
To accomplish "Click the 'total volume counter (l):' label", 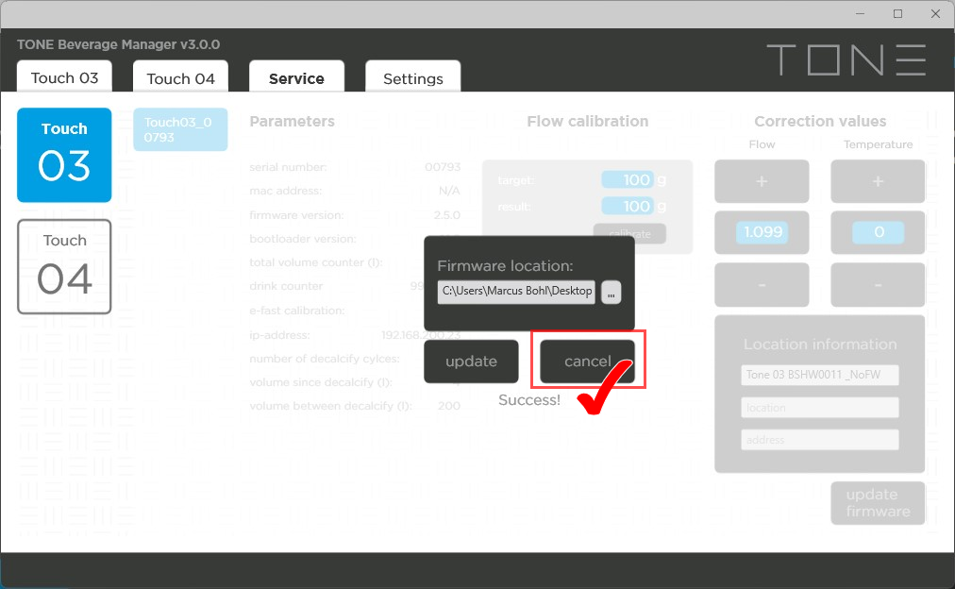I will (x=316, y=262).
